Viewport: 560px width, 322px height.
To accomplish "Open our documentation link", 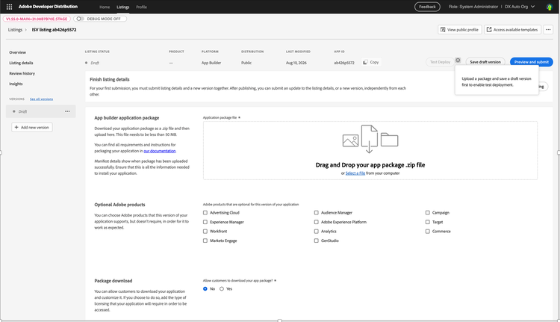I will point(160,151).
